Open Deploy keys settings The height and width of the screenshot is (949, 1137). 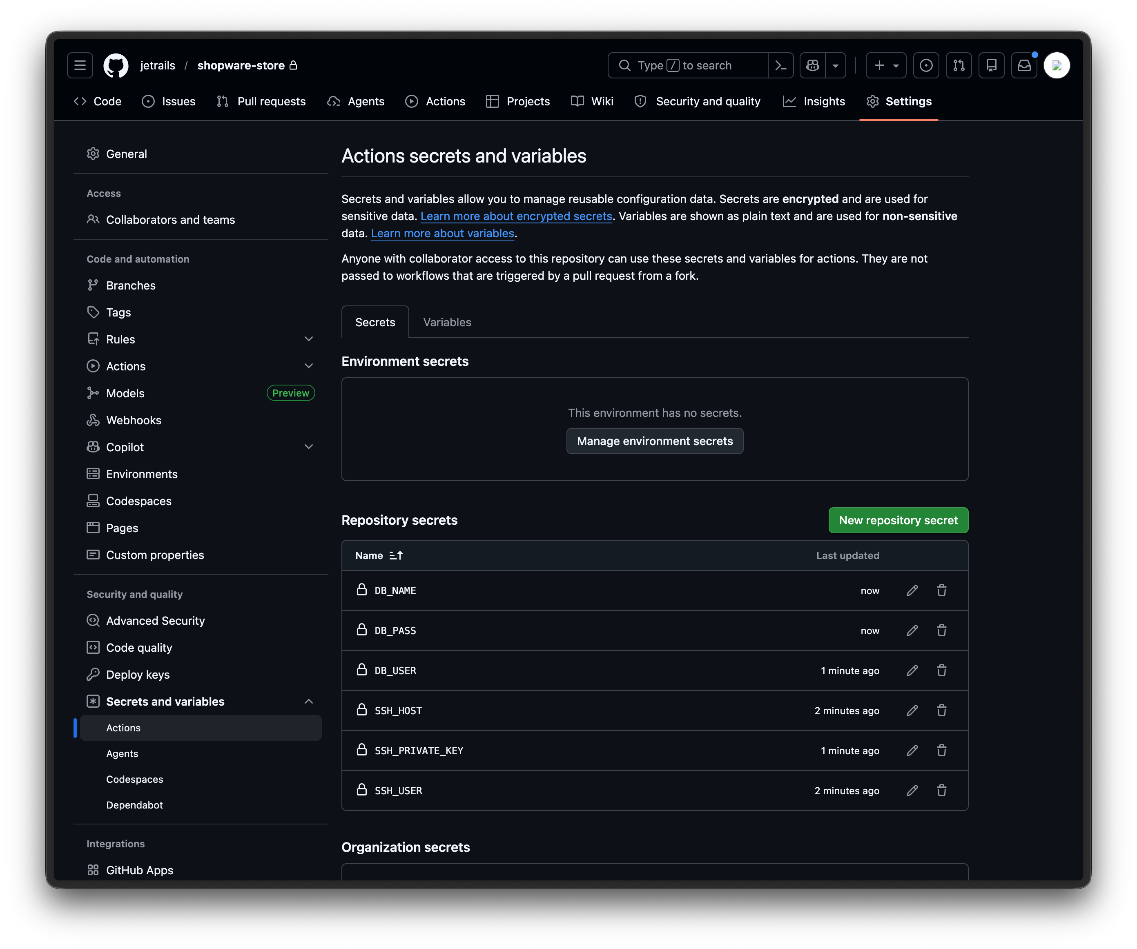pos(201,675)
